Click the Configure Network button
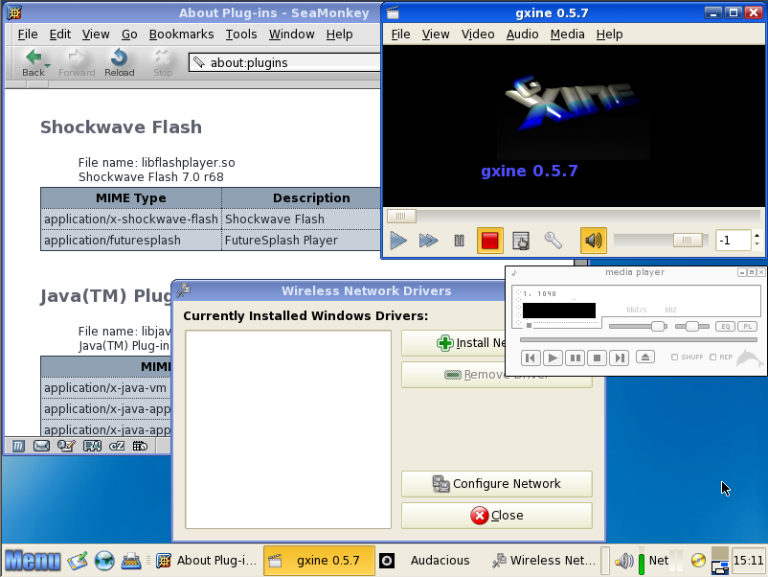This screenshot has height=577, width=768. (497, 484)
